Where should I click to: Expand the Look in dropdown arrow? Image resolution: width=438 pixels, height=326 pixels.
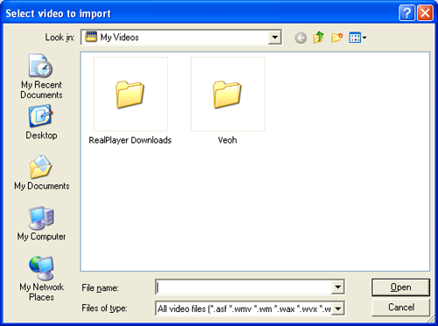tap(274, 38)
